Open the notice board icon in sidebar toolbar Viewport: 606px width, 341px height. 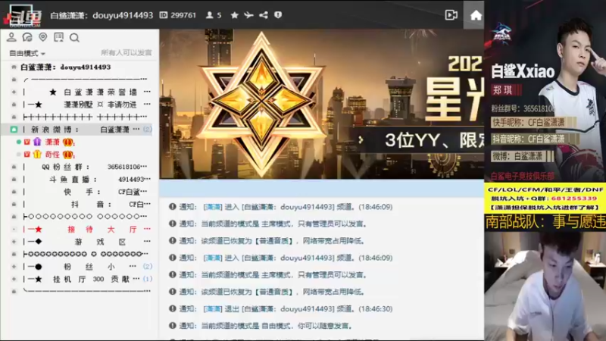(x=59, y=37)
